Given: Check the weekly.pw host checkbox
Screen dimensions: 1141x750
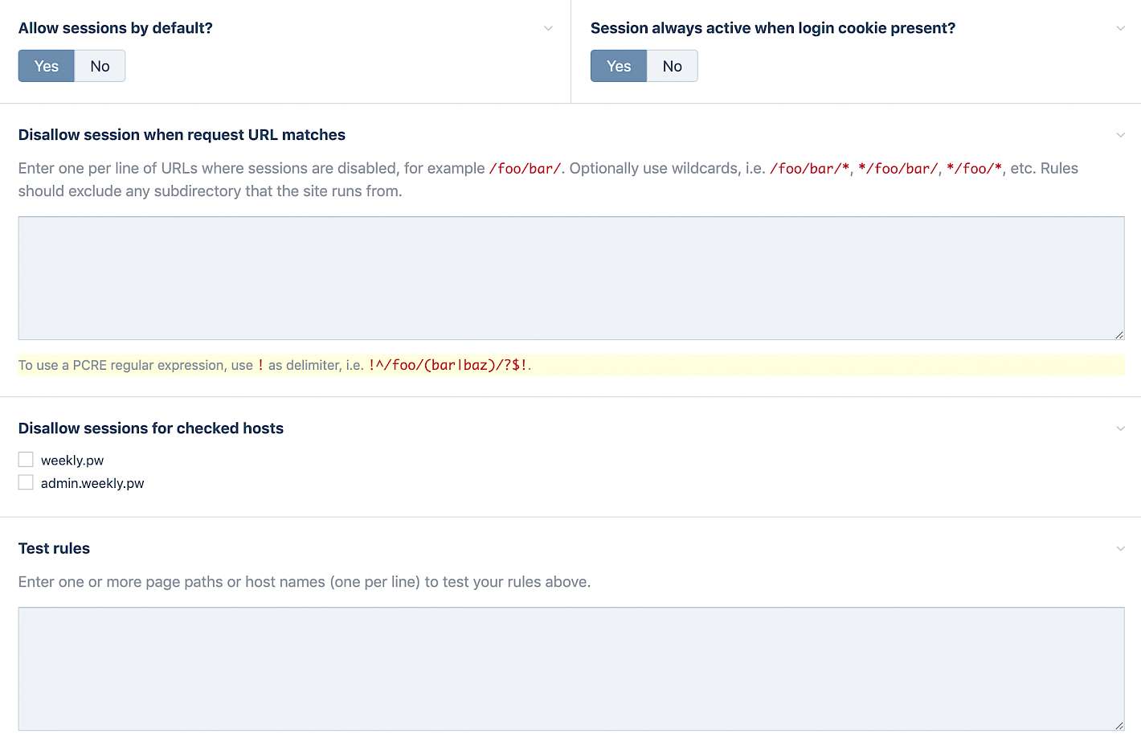Looking at the screenshot, I should [26, 459].
